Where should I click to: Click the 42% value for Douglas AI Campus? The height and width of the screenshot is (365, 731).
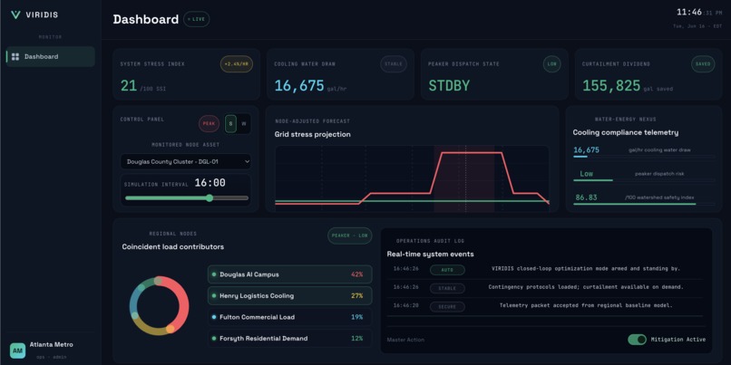(x=357, y=274)
